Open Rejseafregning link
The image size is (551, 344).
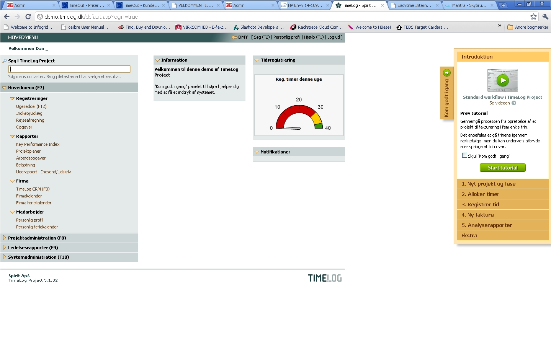tap(30, 120)
